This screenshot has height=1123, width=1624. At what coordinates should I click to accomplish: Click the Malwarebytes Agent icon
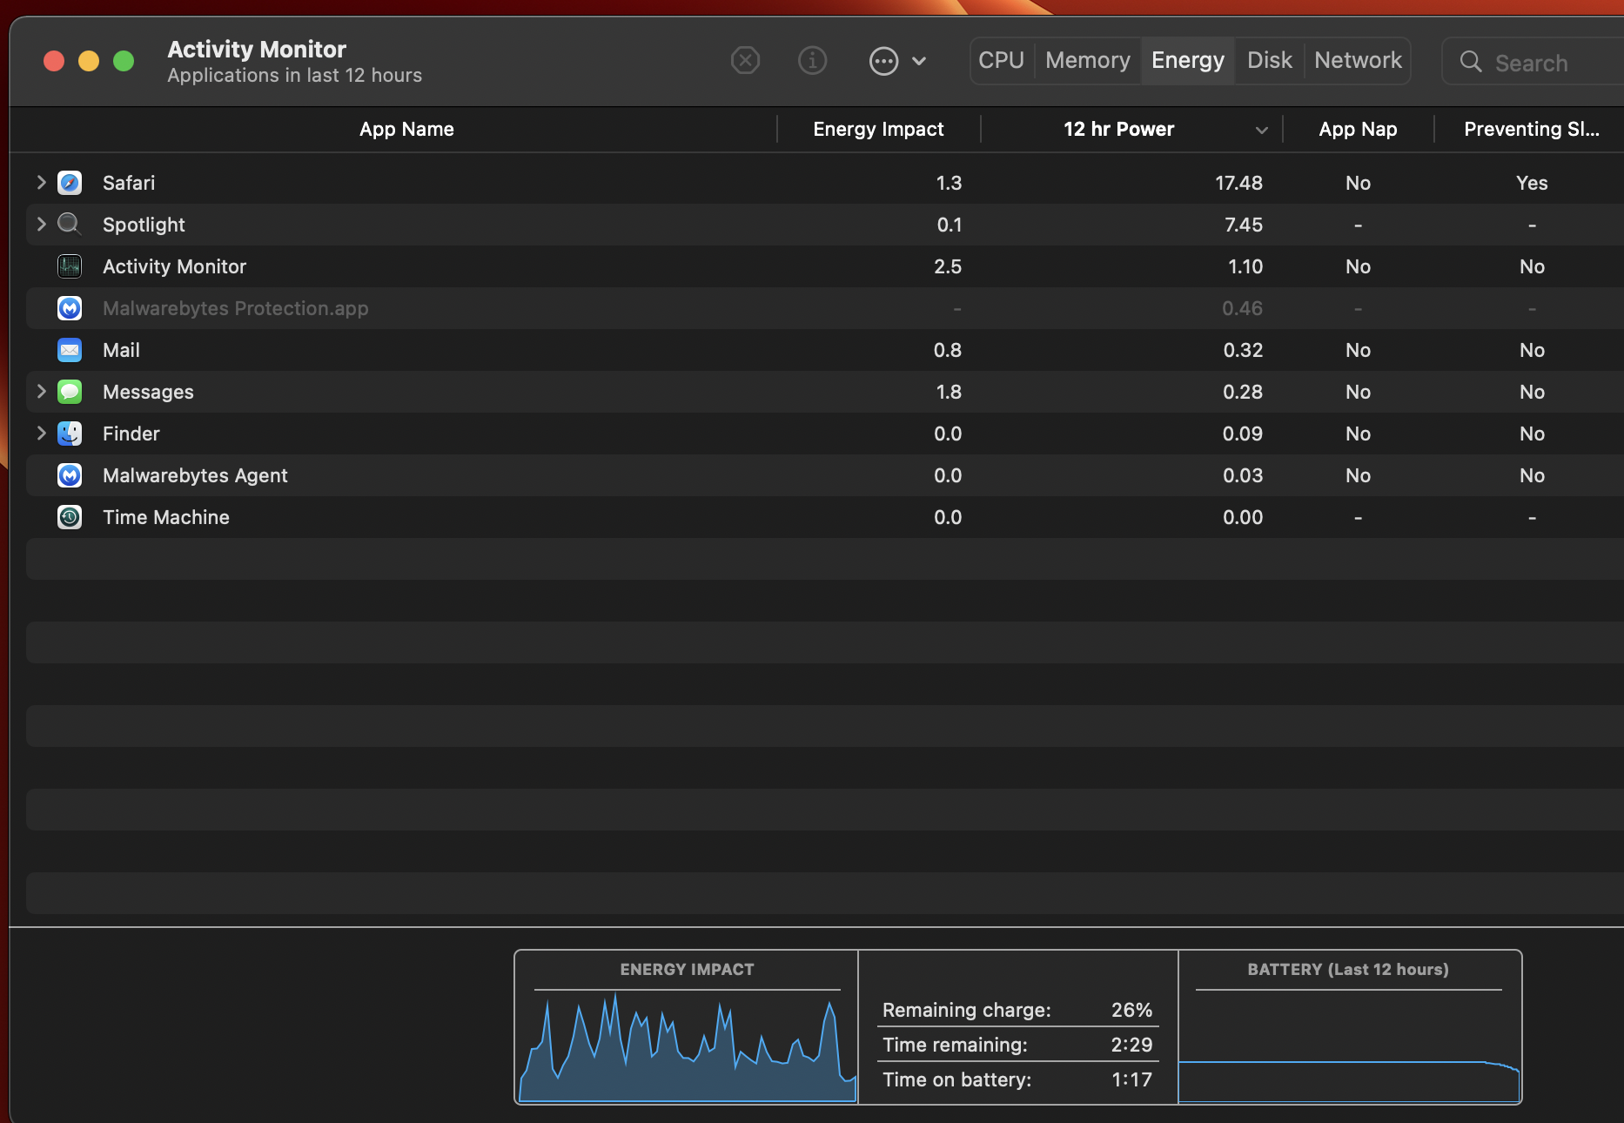click(70, 475)
